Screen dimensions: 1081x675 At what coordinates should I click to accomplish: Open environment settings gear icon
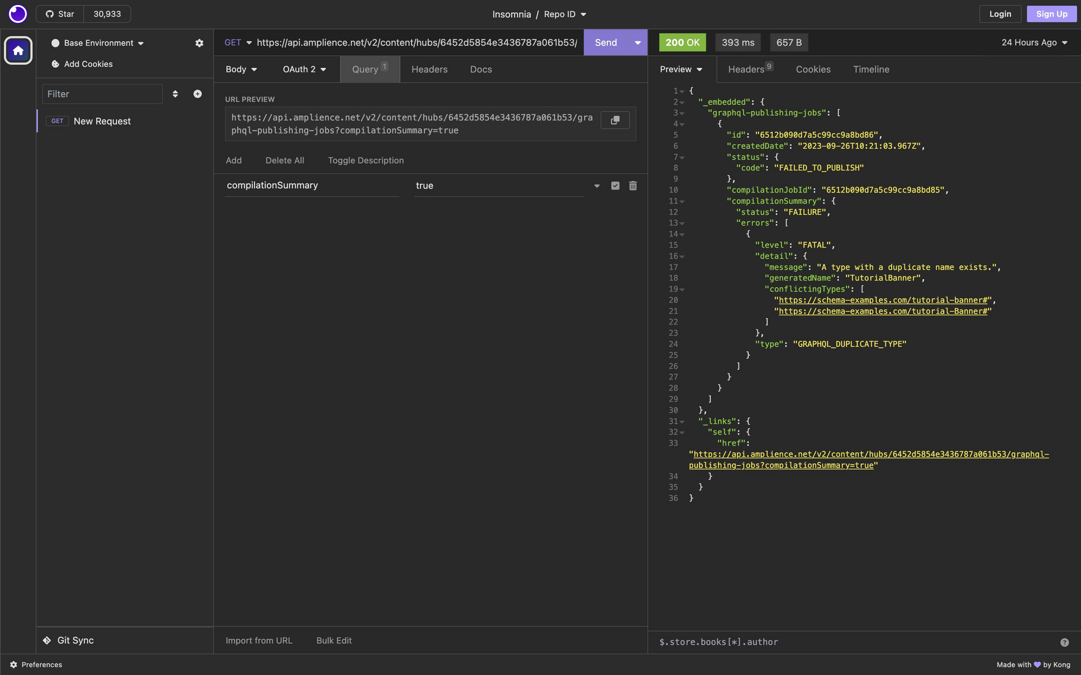click(199, 43)
